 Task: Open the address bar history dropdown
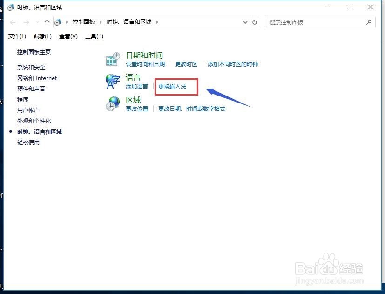(x=245, y=22)
